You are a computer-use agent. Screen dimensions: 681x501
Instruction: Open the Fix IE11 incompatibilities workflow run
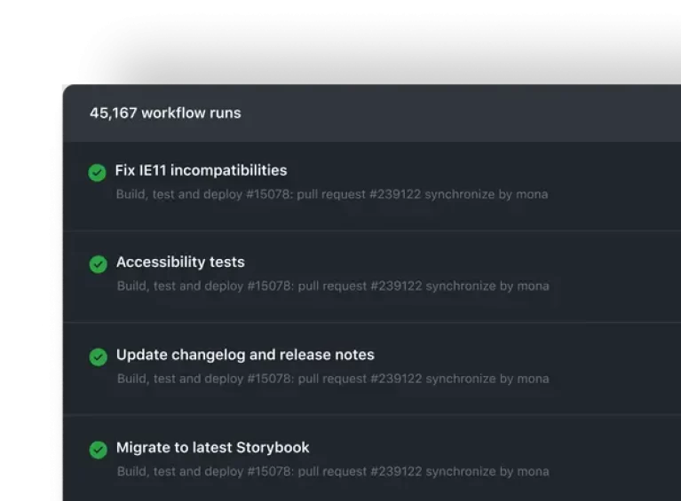pyautogui.click(x=201, y=170)
